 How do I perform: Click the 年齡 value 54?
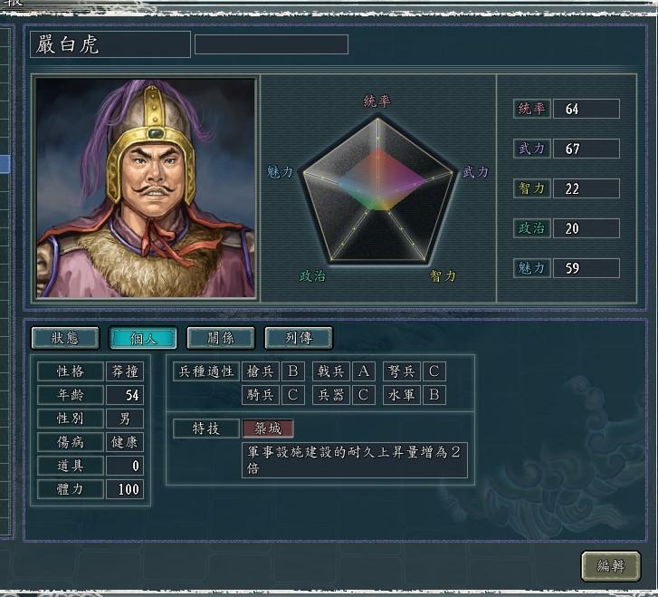125,395
